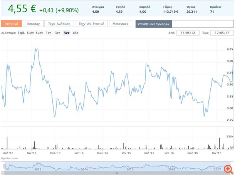
Task: Open the Highcharts.com credit link
Action: coord(10,158)
